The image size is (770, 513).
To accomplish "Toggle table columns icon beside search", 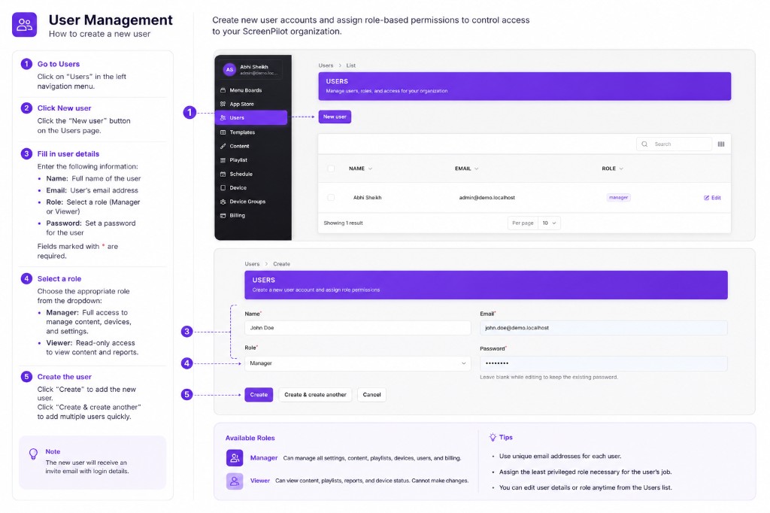I will (721, 144).
